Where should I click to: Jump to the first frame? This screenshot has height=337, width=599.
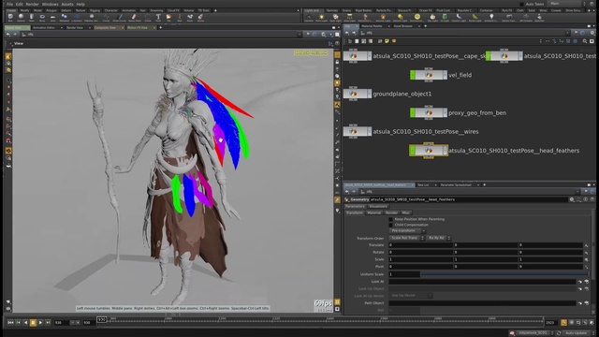(10, 323)
